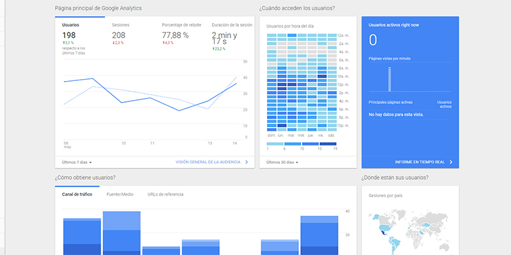Open Informe en tiempo real link
The width and height of the screenshot is (511, 255).
[420, 162]
